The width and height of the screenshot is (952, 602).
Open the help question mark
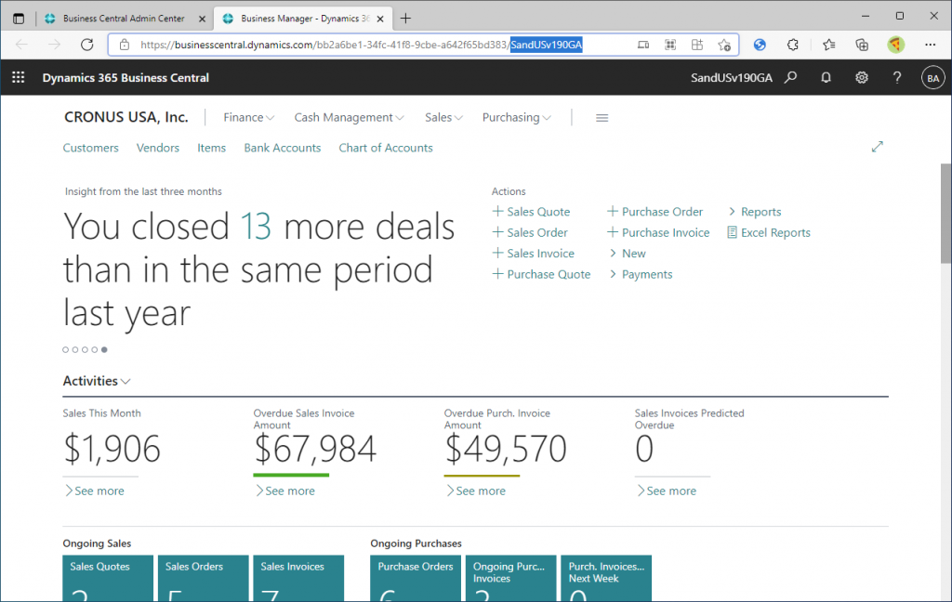[897, 78]
